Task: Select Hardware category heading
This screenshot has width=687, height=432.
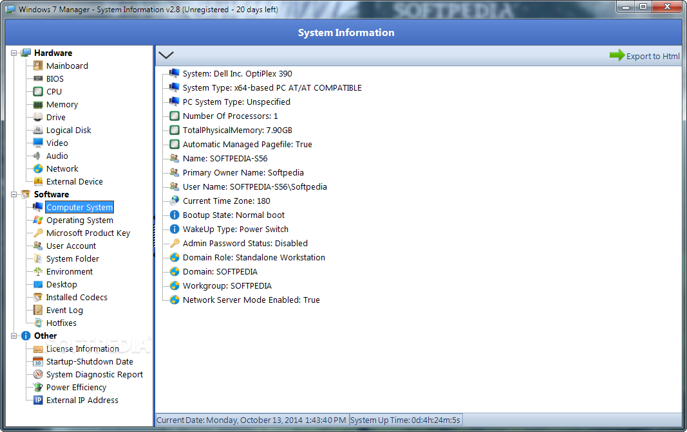Action: (x=53, y=53)
